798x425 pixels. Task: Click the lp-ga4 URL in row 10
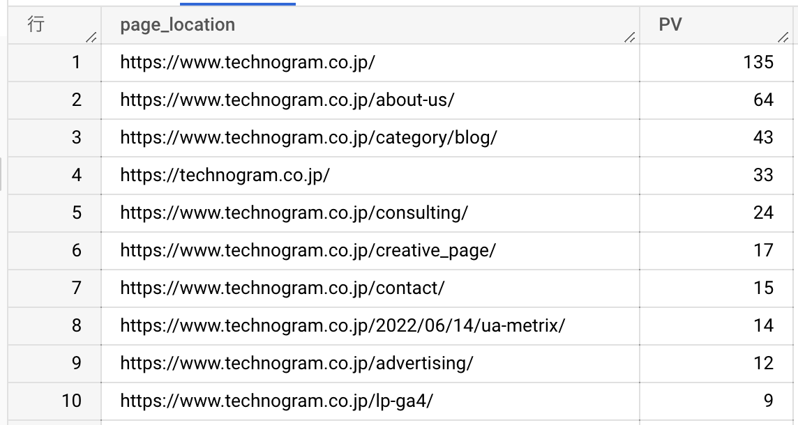[x=276, y=401]
